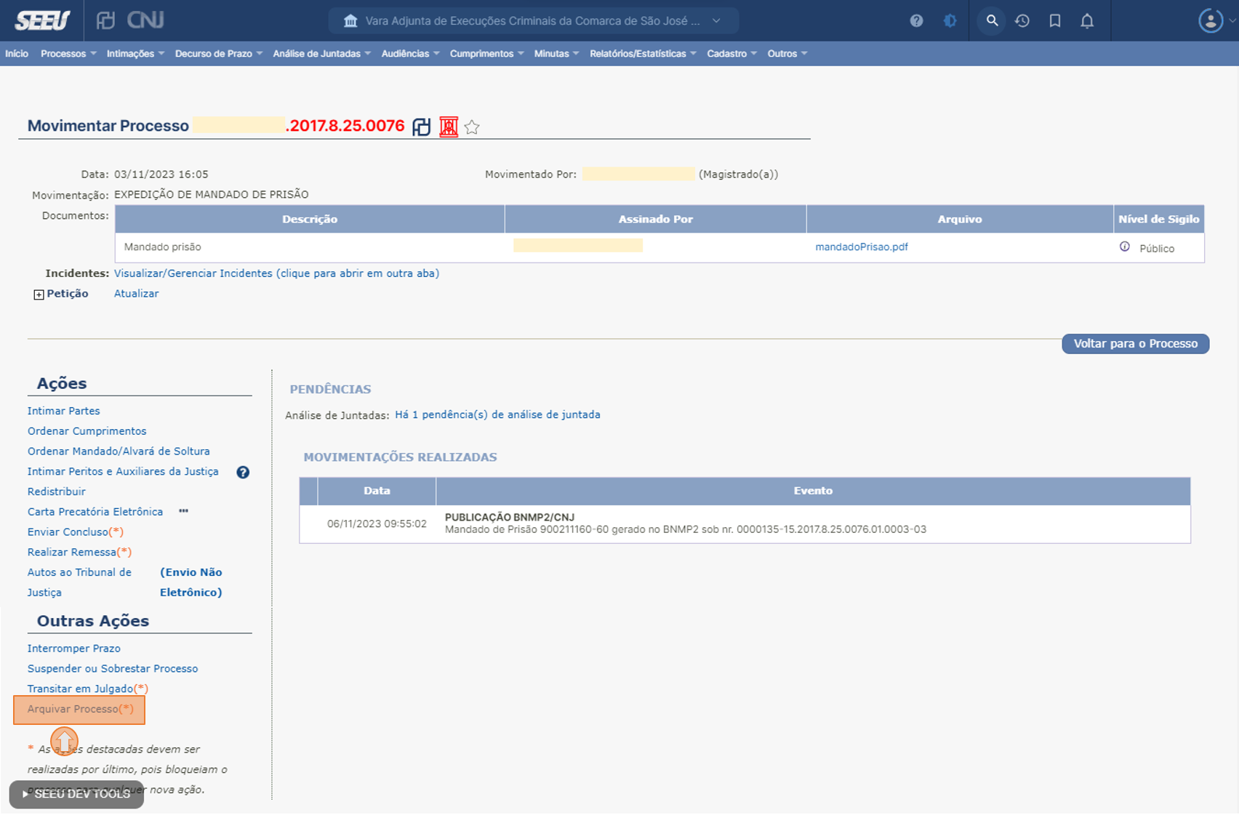Open the help question mark icon in header
Viewport: 1239px width, 818px height.
916,21
